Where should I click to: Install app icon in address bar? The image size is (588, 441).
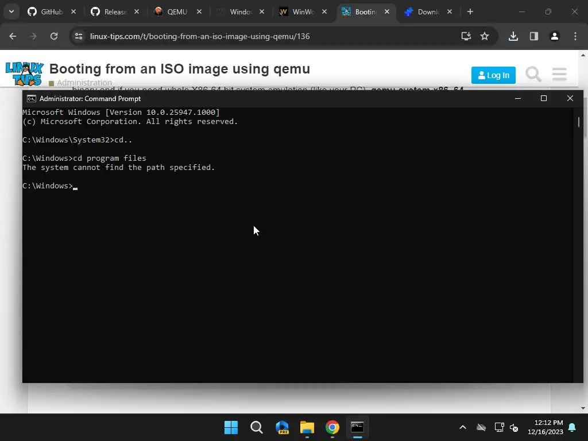pyautogui.click(x=466, y=36)
